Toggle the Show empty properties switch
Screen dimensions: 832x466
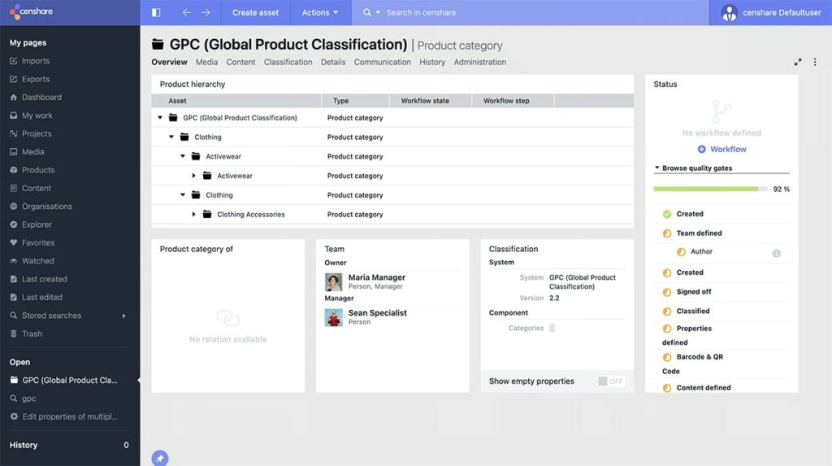[x=611, y=381]
